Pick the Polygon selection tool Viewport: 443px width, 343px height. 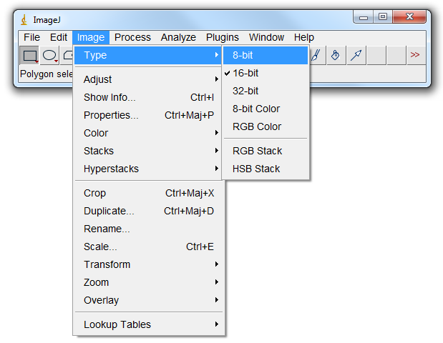(x=68, y=55)
